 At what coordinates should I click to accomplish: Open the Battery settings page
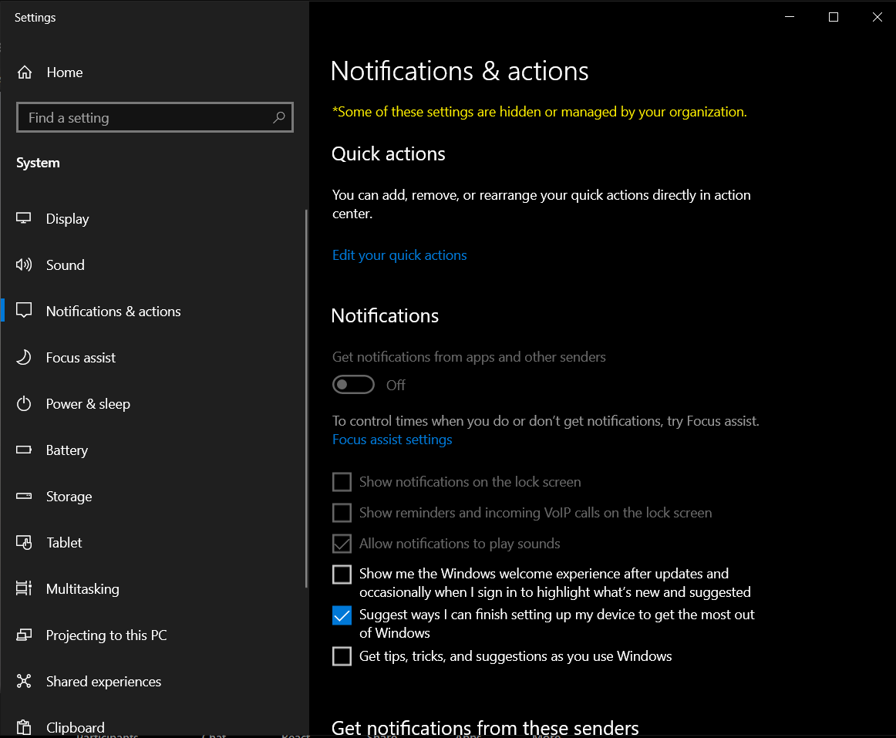pyautogui.click(x=67, y=450)
